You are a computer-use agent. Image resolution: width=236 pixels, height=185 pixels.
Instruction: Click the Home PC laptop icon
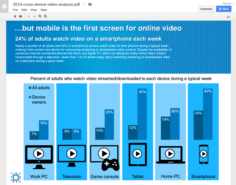[x=171, y=155]
